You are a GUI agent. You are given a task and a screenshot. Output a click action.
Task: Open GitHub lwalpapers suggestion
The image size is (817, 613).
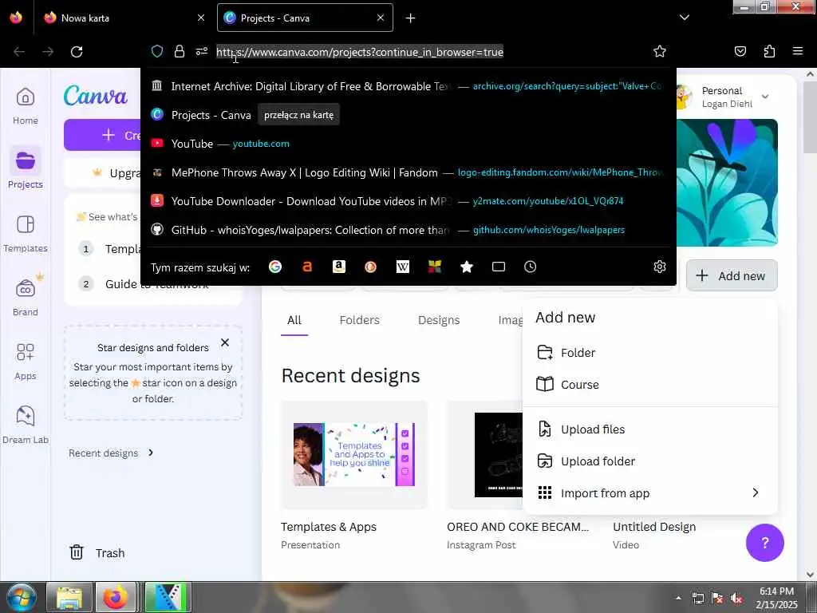pos(408,230)
